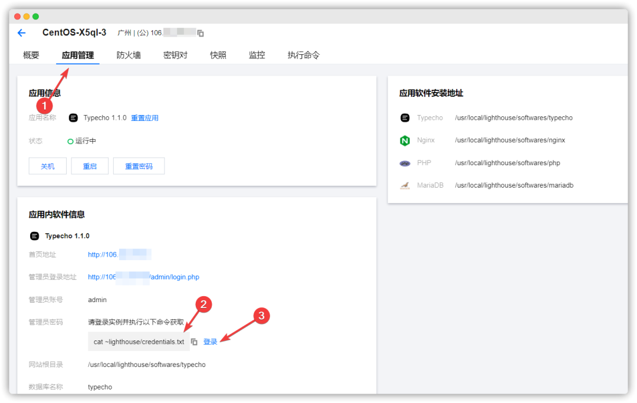The height and width of the screenshot is (403, 637).
Task: Click the 登录 link
Action: (x=210, y=342)
